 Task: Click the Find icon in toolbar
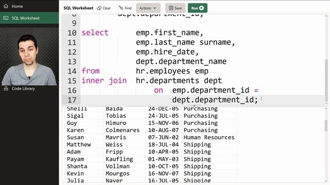coord(121,8)
